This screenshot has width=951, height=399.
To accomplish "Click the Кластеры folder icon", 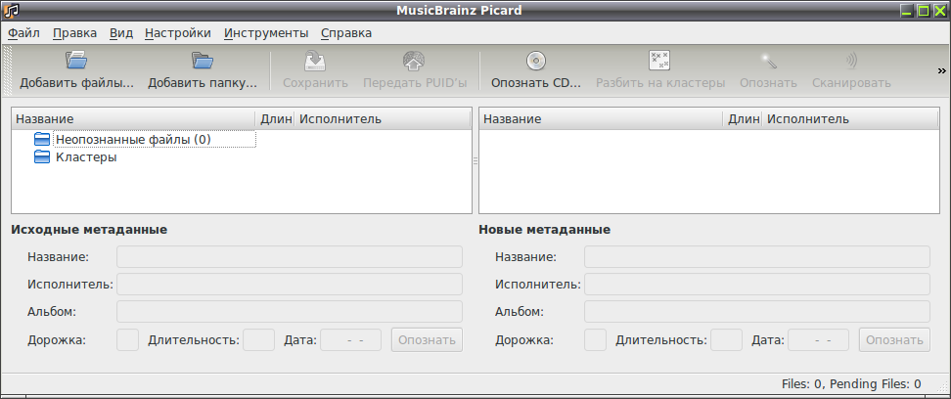I will click(x=42, y=157).
